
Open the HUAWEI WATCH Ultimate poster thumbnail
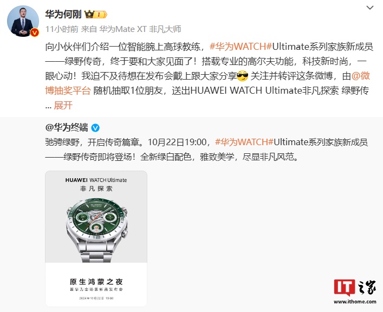tap(96, 238)
